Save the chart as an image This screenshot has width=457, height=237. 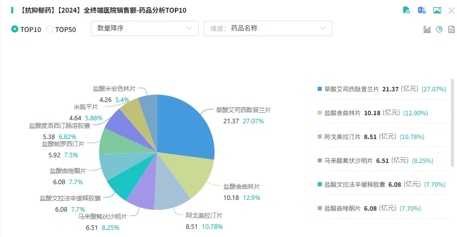[x=437, y=10]
